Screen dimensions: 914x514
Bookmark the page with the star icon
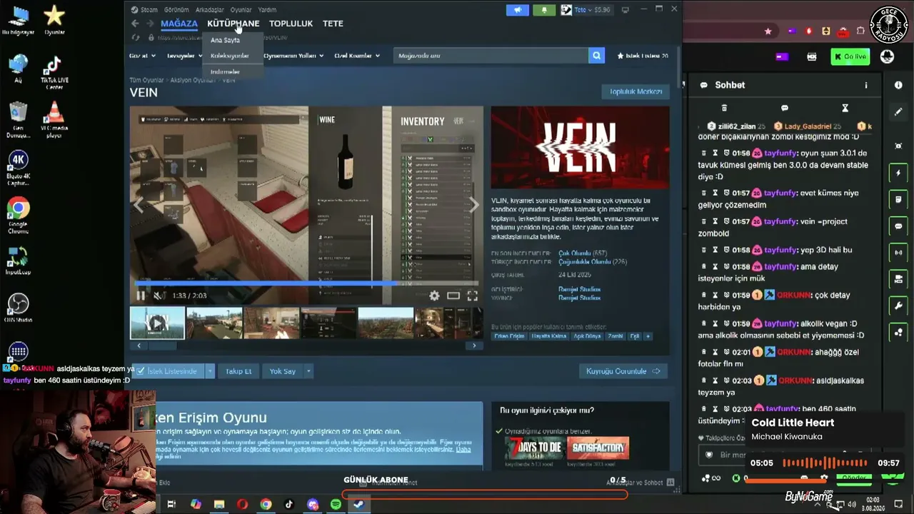[x=768, y=31]
